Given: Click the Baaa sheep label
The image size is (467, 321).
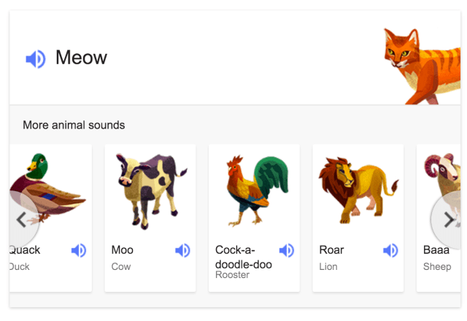Looking at the screenshot, I should click(x=436, y=250).
